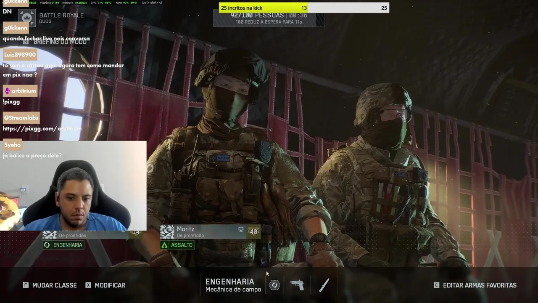538x303 pixels.
Task: Click the C key icon beside Editar Armas
Action: [436, 285]
